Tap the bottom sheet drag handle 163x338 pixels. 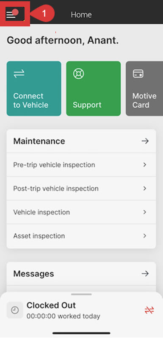[x=81, y=294]
